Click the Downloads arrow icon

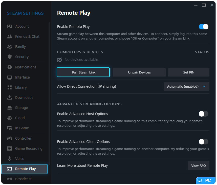10,98
